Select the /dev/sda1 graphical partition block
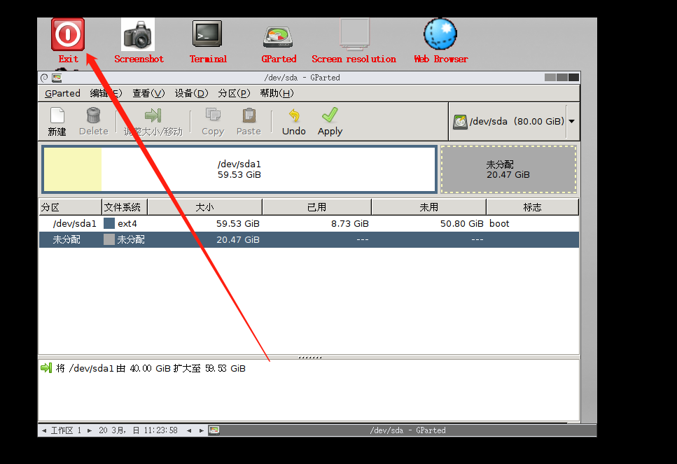This screenshot has height=464, width=677. pyautogui.click(x=239, y=169)
